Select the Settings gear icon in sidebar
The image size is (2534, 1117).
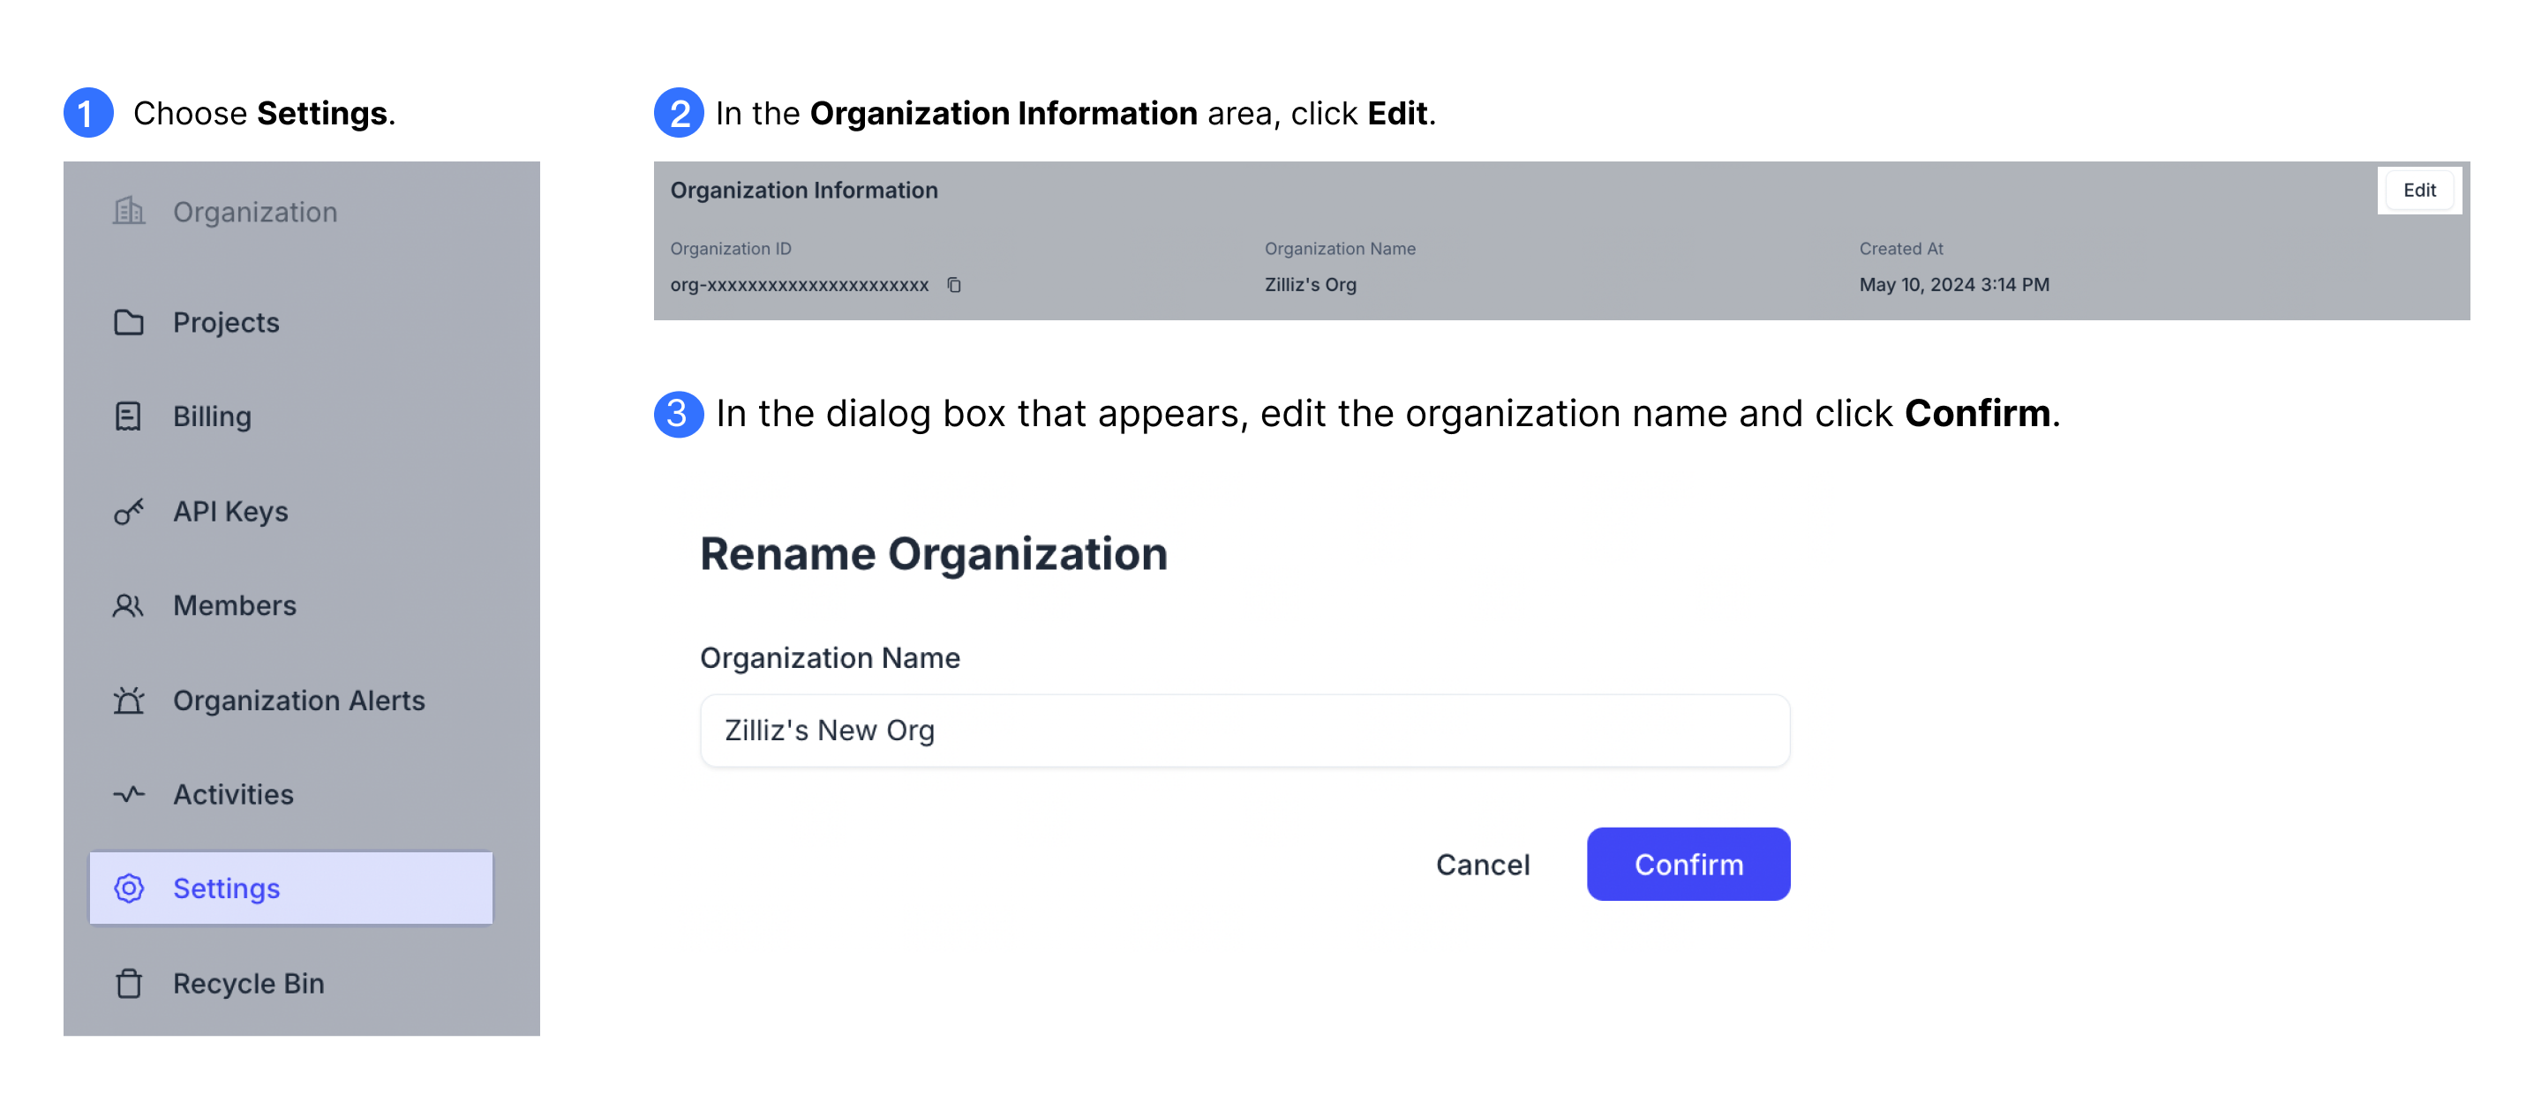(x=128, y=888)
